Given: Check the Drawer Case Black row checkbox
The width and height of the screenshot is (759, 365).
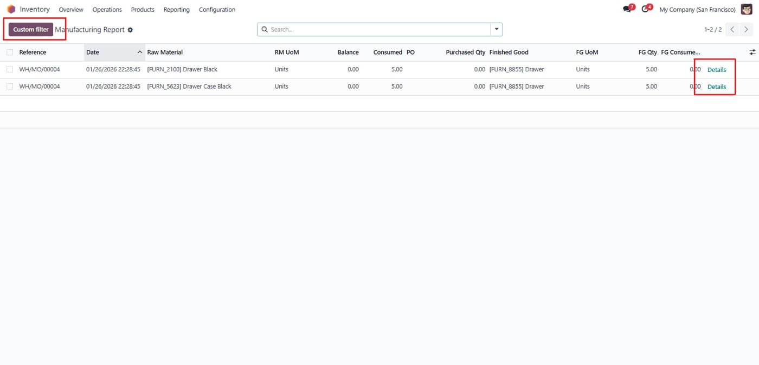Looking at the screenshot, I should (10, 87).
